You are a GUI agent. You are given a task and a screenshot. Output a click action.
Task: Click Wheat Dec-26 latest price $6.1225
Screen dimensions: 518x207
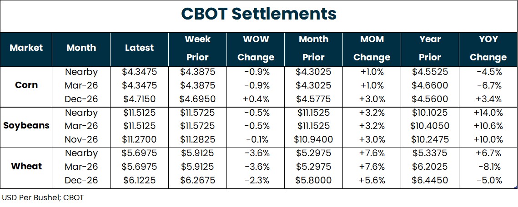point(139,180)
